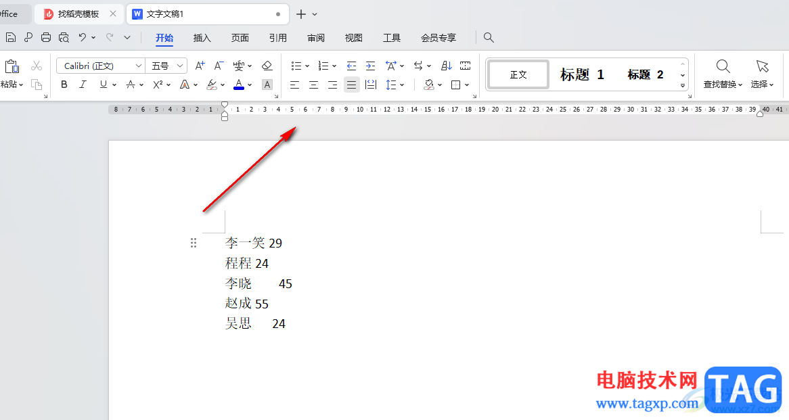Decrease font size with A- icon

pos(219,66)
